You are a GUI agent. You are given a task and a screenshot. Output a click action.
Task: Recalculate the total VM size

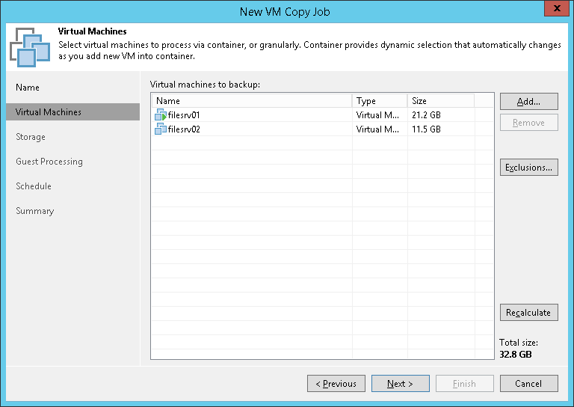pos(528,313)
